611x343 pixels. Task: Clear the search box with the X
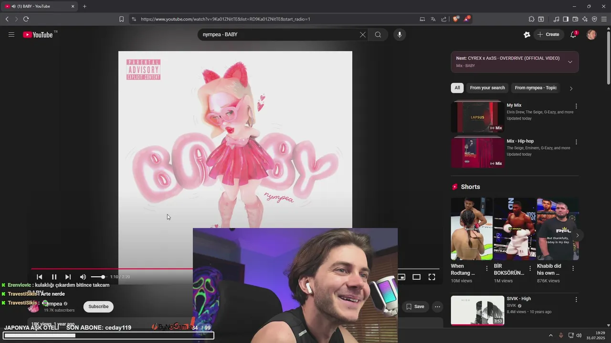click(x=363, y=34)
